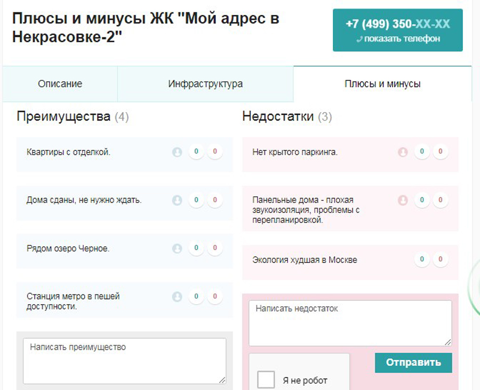Focus the "Написать недостаток" text area
Screen dimensions: 480x390
350,323
